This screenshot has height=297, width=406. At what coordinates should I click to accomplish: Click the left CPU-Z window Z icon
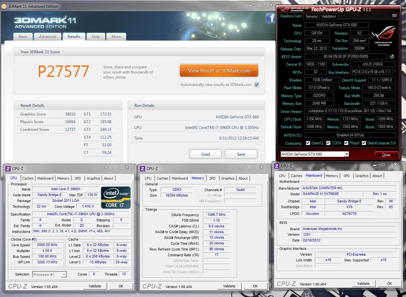[x=7, y=168]
